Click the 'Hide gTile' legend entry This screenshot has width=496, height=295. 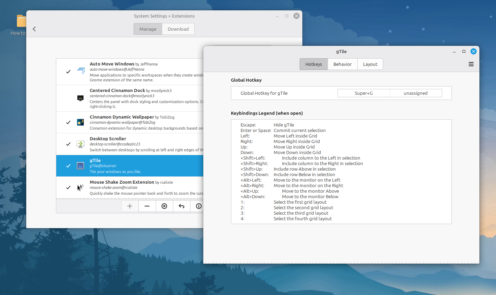(284, 125)
